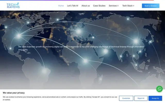Open the Case Studies page

[99, 6]
